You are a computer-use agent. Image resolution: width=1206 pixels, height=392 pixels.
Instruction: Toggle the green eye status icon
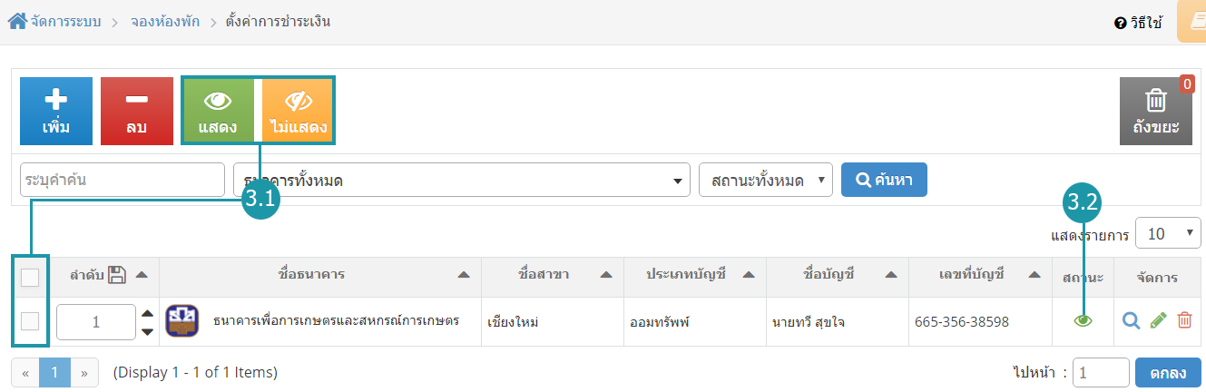1082,320
